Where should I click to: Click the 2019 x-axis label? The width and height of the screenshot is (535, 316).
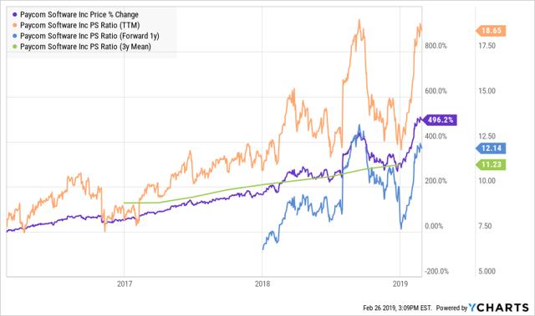400,283
